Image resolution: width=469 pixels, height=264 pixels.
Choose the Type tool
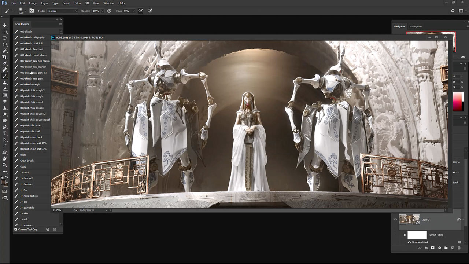point(5,133)
